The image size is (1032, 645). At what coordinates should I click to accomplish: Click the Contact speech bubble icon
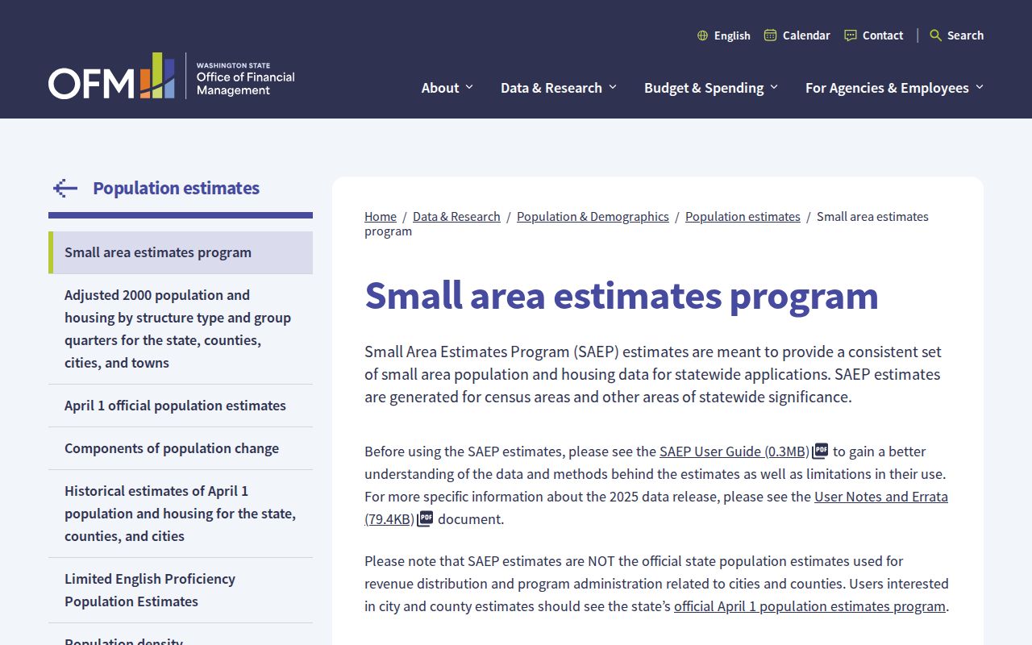(850, 35)
